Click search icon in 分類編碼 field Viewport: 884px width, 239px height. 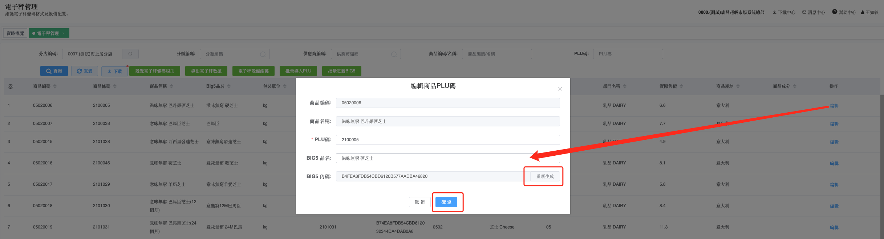(x=263, y=54)
